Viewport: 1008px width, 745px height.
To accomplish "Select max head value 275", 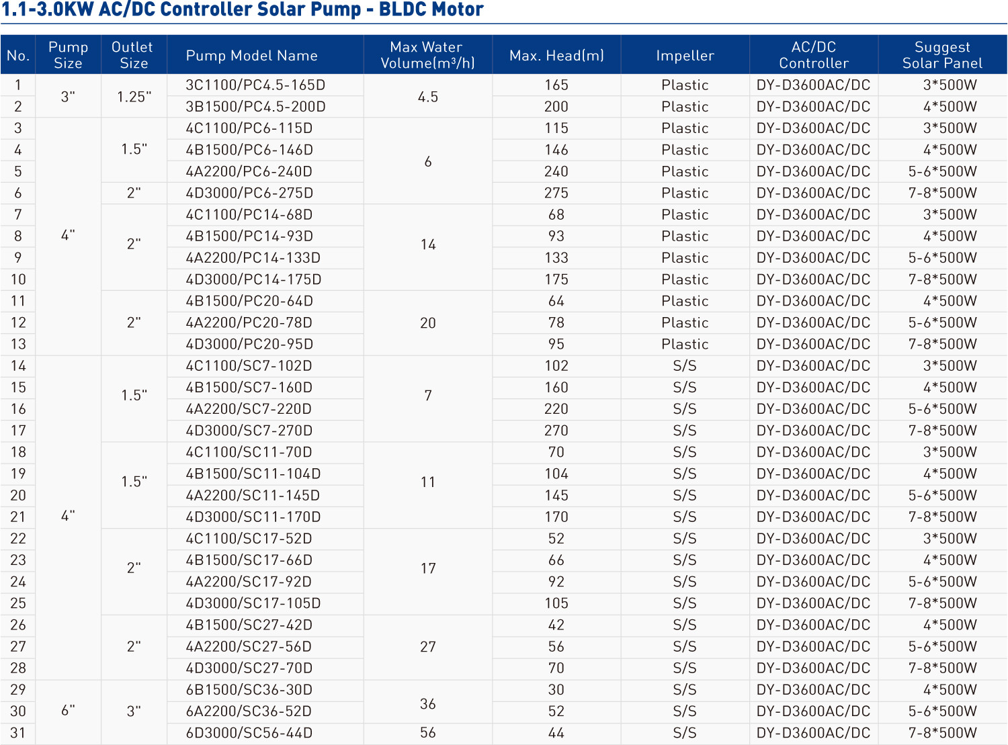I will [556, 193].
